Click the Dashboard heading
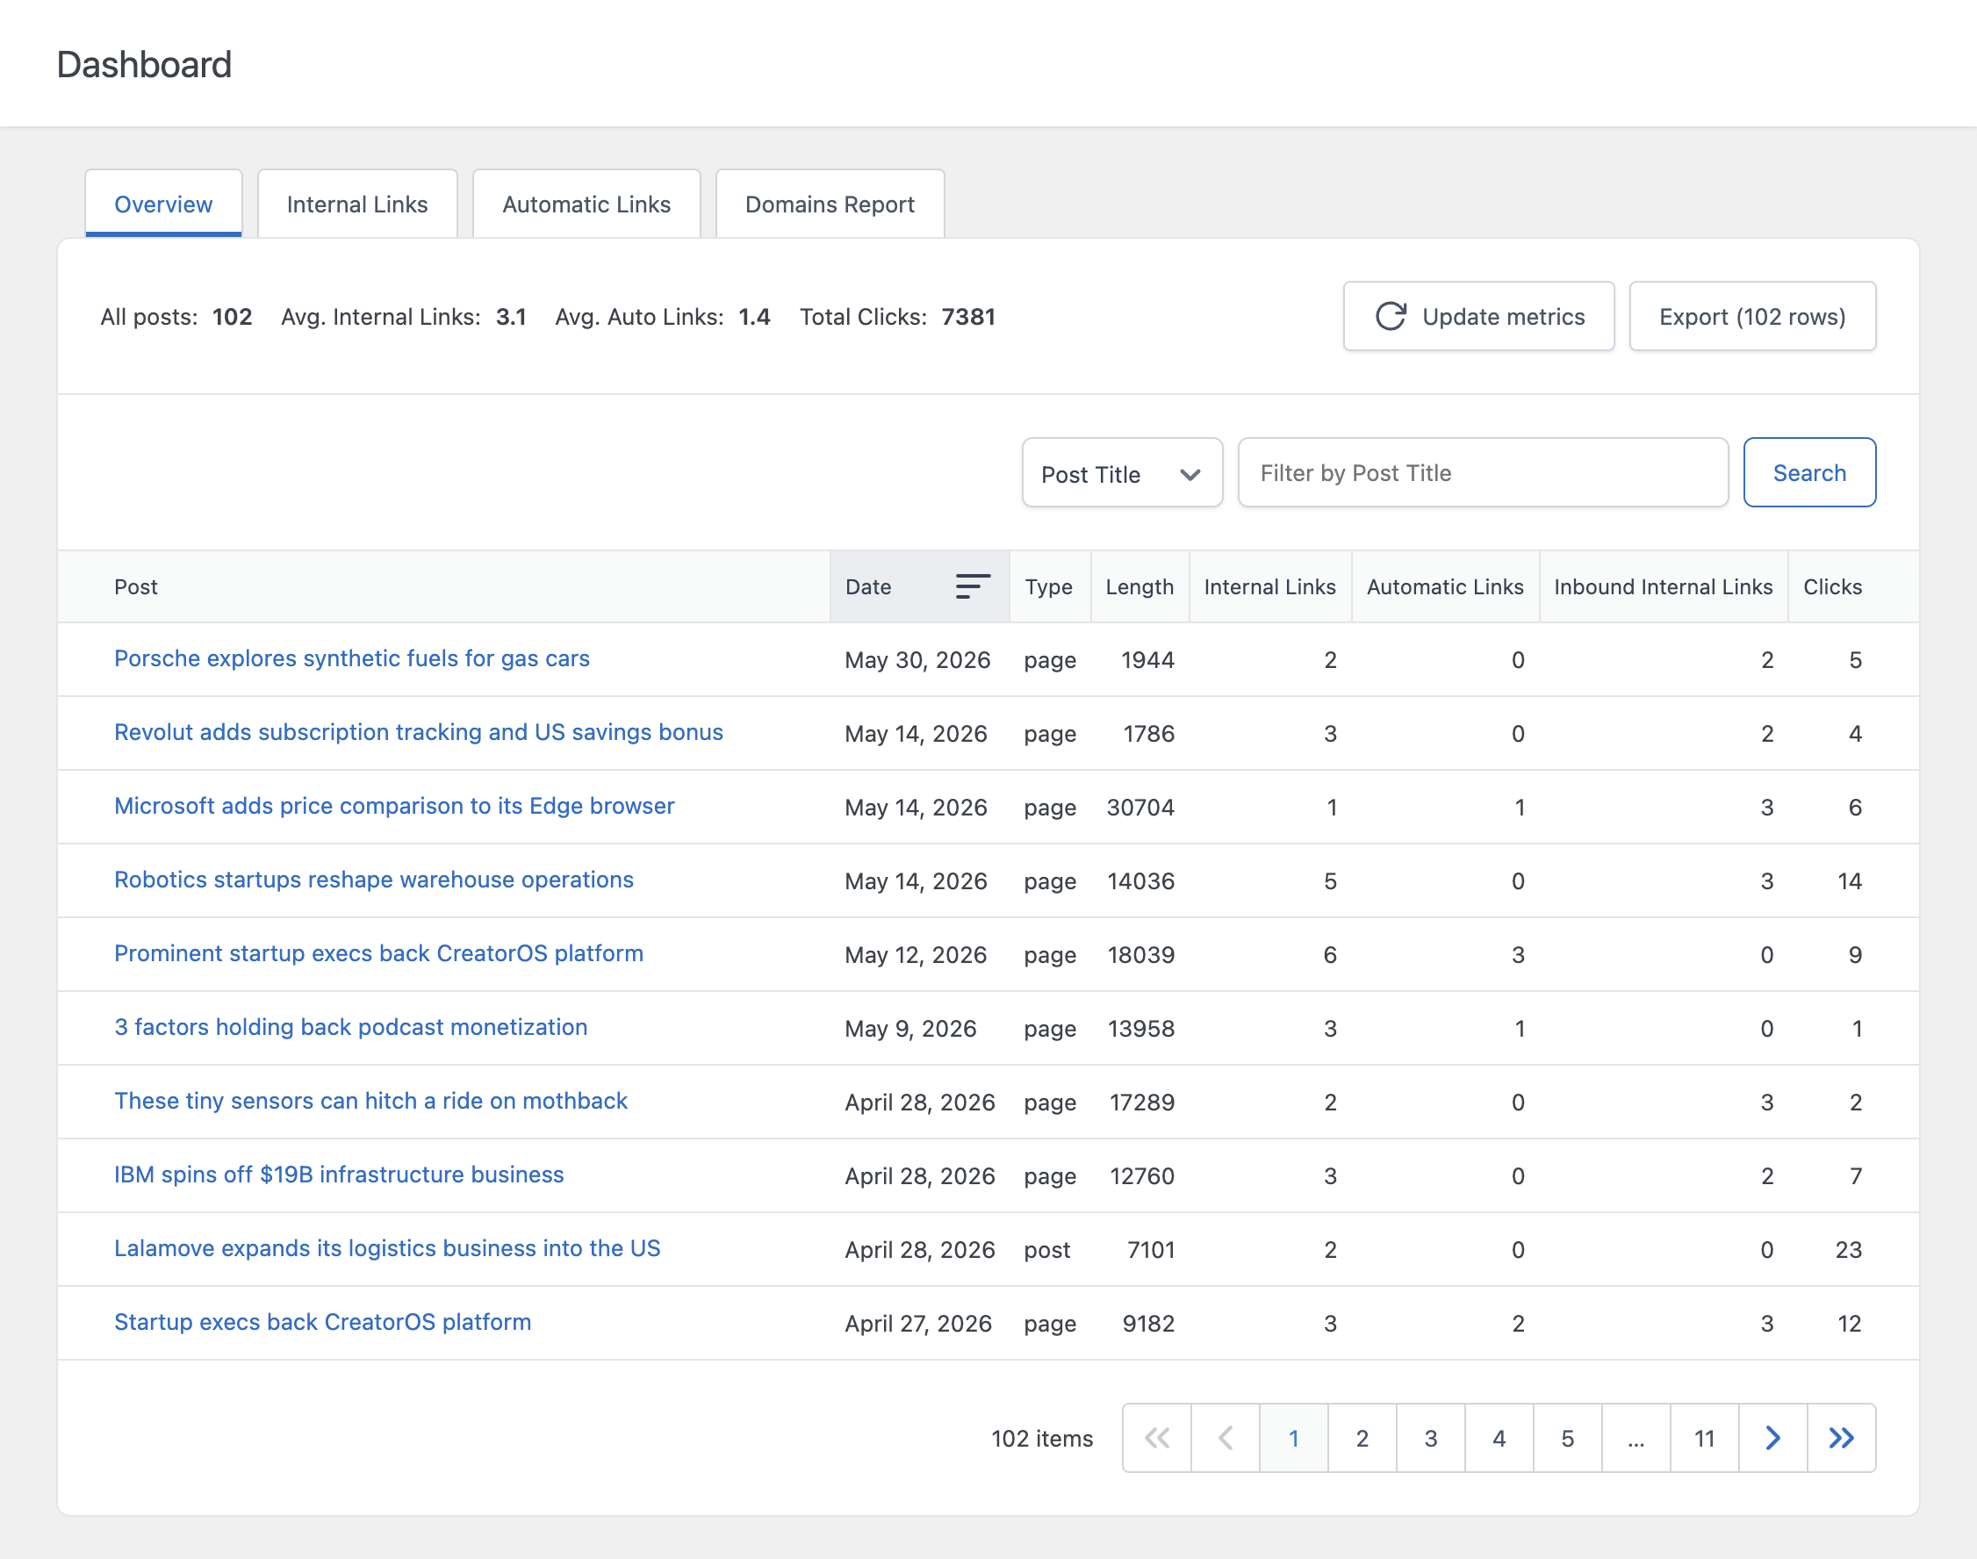Screen dimensions: 1977x1559 (144, 64)
